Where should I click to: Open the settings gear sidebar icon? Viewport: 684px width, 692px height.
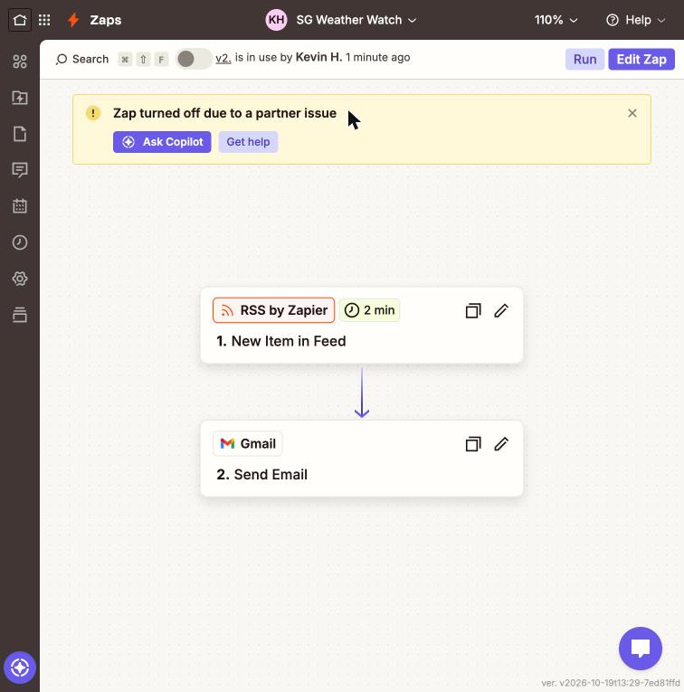point(20,279)
